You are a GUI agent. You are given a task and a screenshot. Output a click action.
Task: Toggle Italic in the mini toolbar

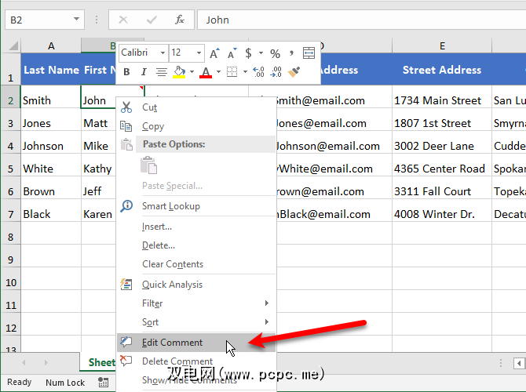[144, 71]
